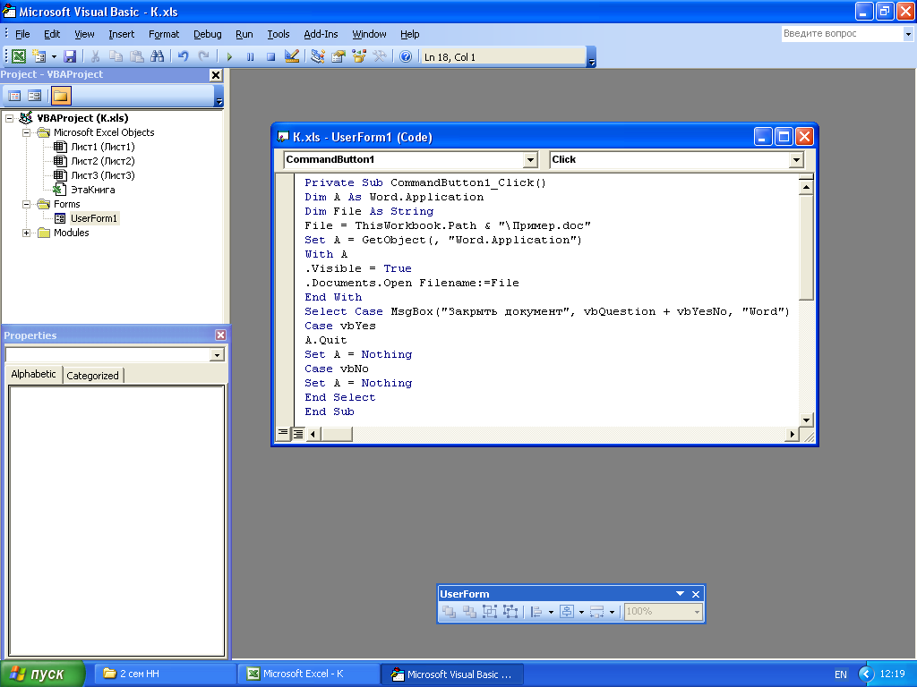Toggle Full Module View button in code window
This screenshot has width=917, height=687.
[x=297, y=434]
